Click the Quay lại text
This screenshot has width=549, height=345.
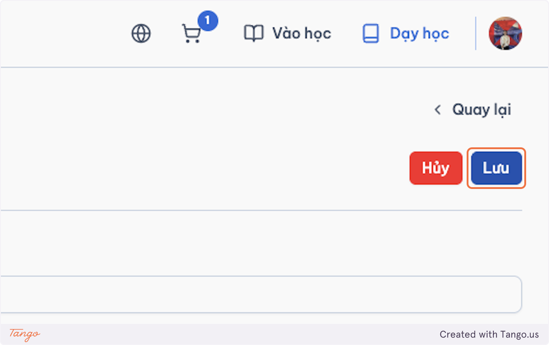482,110
